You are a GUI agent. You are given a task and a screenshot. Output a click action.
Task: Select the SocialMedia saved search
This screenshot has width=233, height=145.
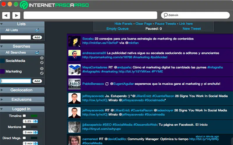pyautogui.click(x=15, y=61)
